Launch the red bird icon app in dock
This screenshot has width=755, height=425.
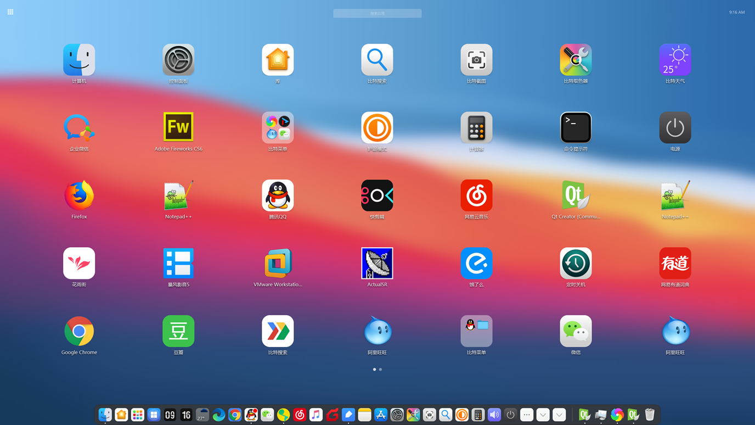(332, 415)
